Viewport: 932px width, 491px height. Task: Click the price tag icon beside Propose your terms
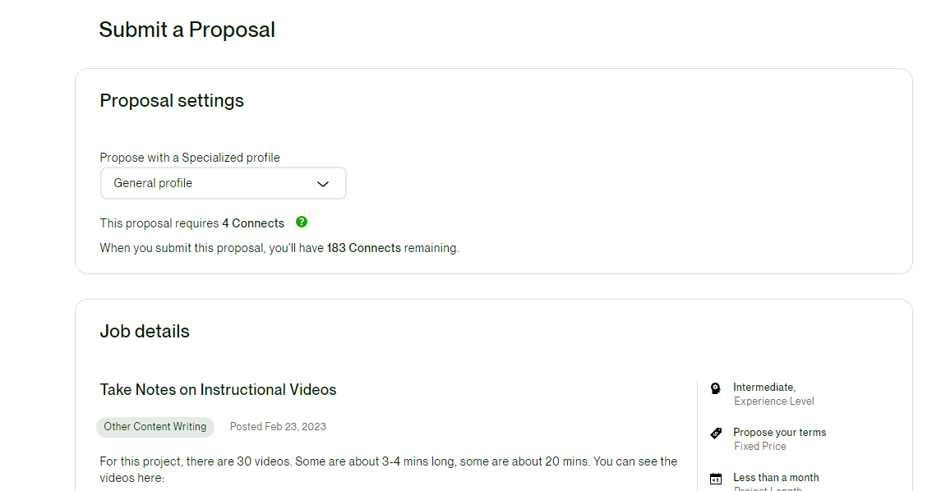(716, 434)
